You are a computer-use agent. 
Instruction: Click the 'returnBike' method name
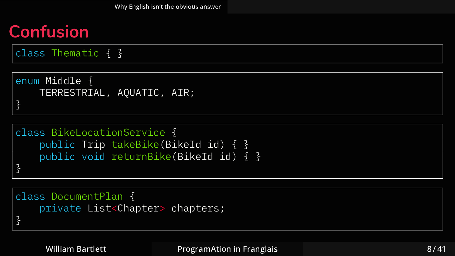(x=141, y=157)
